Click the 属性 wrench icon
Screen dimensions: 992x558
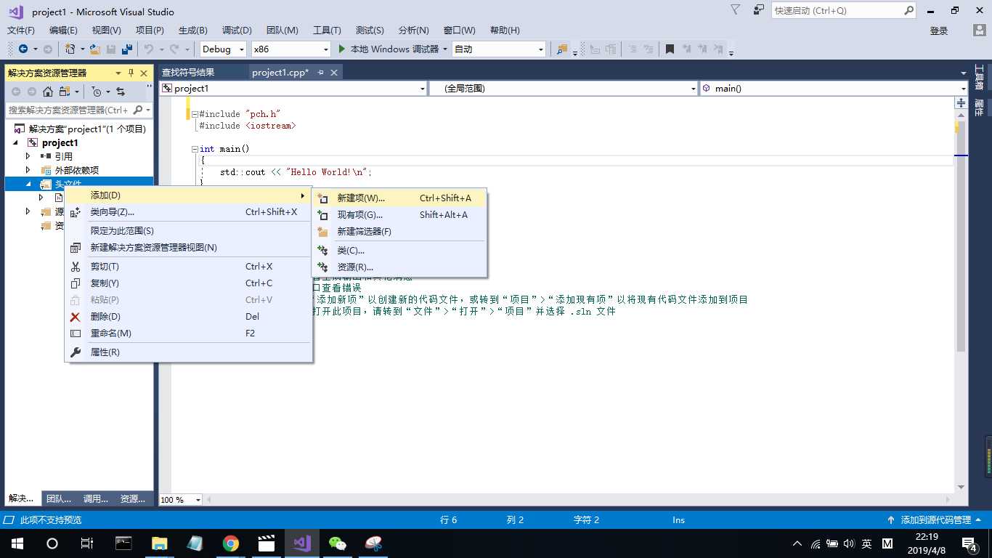(75, 352)
